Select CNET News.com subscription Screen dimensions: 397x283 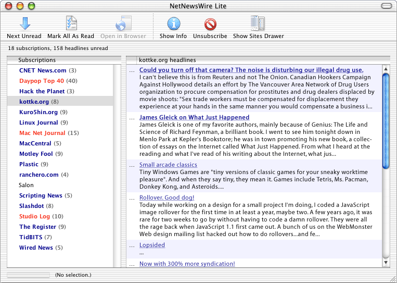coord(43,70)
